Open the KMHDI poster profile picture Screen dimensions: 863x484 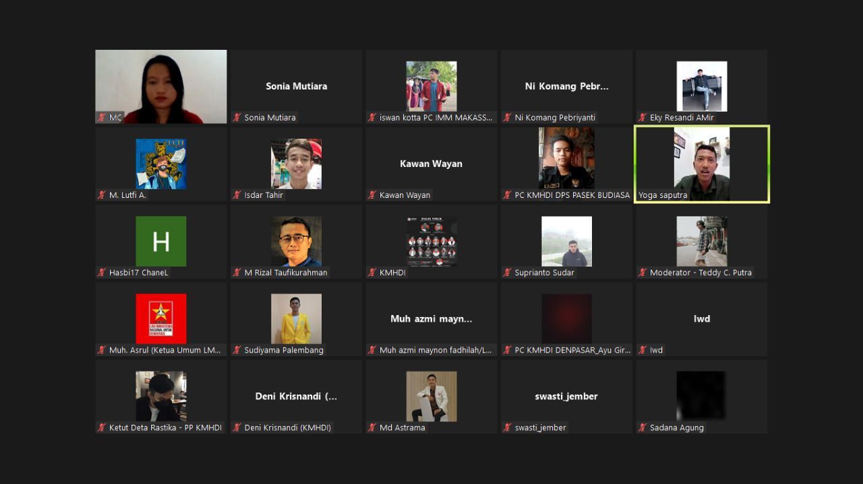431,241
